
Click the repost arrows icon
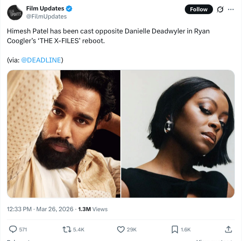[67, 229]
